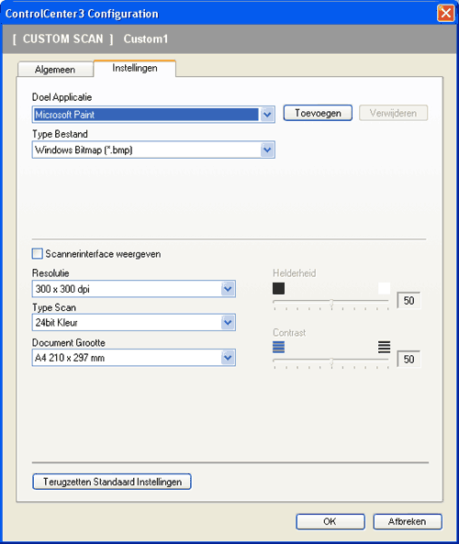Viewport: 459px width, 544px height.
Task: Confirm with the OK button
Action: (330, 521)
